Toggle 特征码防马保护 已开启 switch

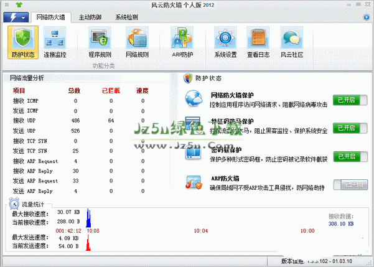[350, 128]
